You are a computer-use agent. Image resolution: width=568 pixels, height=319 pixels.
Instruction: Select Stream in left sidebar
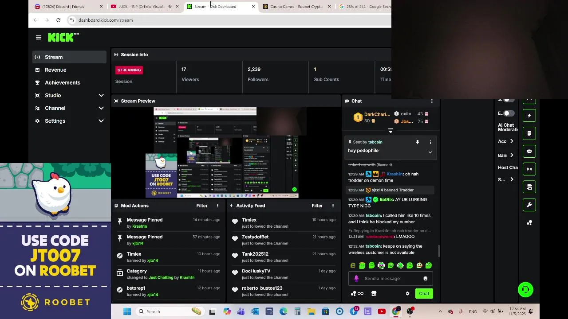(69, 57)
